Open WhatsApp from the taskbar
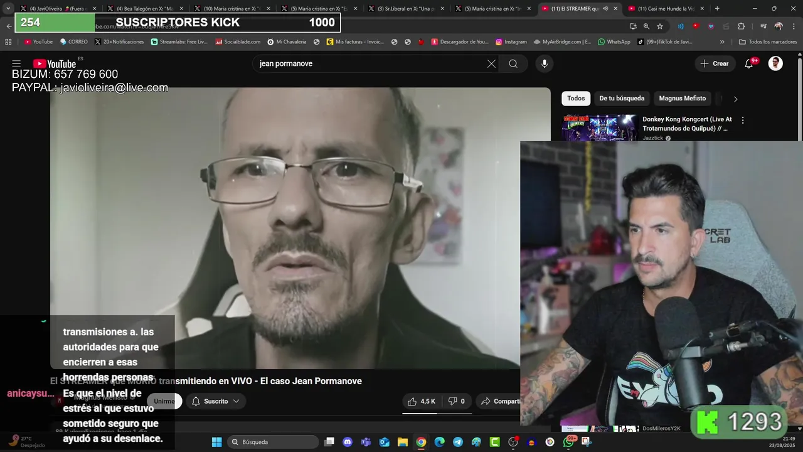The height and width of the screenshot is (452, 803). coord(568,442)
